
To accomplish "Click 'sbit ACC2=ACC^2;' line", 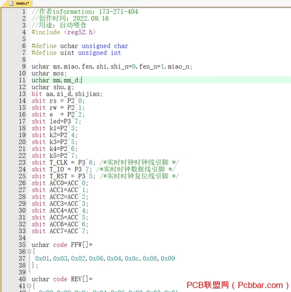I will (x=60, y=197).
